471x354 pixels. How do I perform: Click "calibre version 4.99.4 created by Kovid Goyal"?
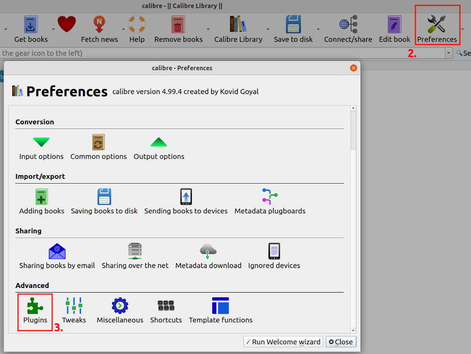pos(186,92)
